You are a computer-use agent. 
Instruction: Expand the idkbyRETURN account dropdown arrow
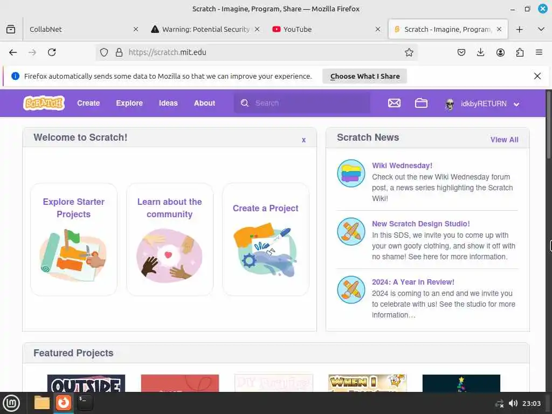tap(516, 104)
